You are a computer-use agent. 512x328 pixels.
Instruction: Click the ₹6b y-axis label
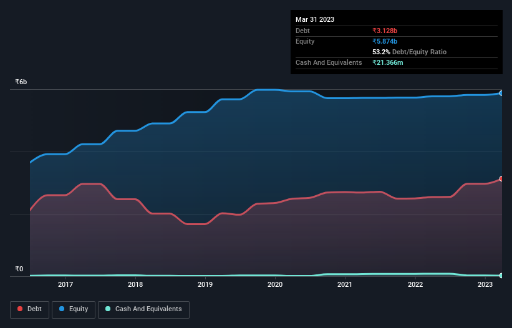(x=21, y=82)
